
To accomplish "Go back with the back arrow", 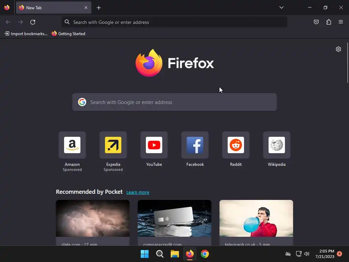I will [x=8, y=22].
